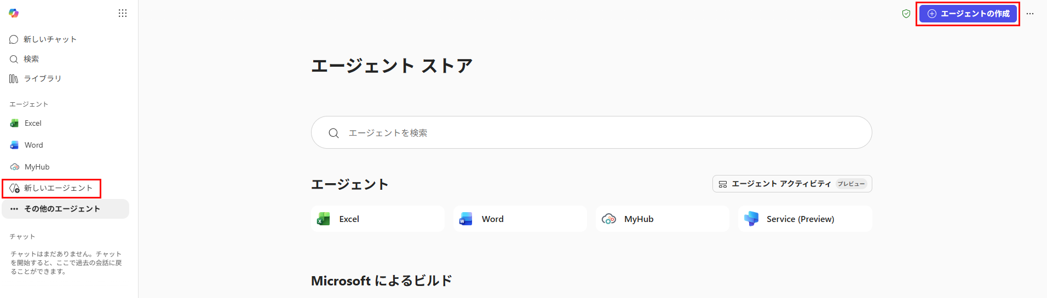Open the Excel agent card
Viewport: 1047px width, 298px height.
[377, 219]
